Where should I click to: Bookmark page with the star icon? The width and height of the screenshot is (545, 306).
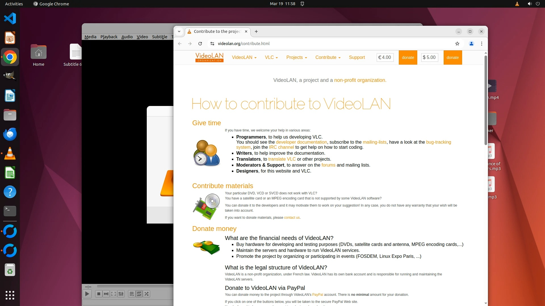tap(457, 44)
